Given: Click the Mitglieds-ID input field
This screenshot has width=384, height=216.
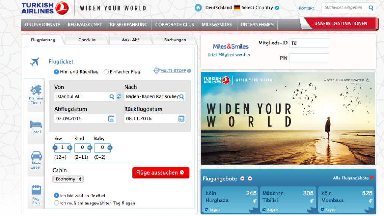Looking at the screenshot, I should pos(309,43).
